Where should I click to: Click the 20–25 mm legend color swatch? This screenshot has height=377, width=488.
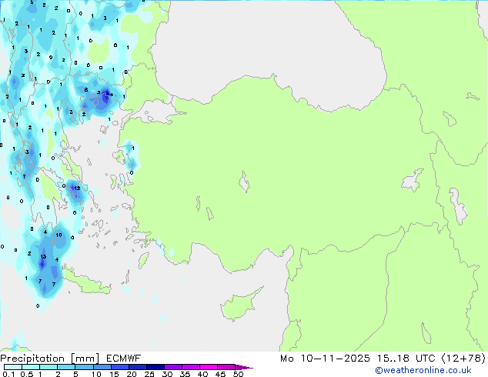click(138, 367)
